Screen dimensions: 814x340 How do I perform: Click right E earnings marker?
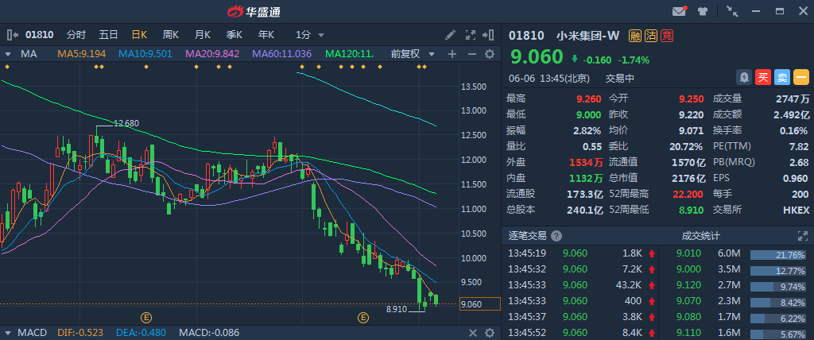pos(362,317)
